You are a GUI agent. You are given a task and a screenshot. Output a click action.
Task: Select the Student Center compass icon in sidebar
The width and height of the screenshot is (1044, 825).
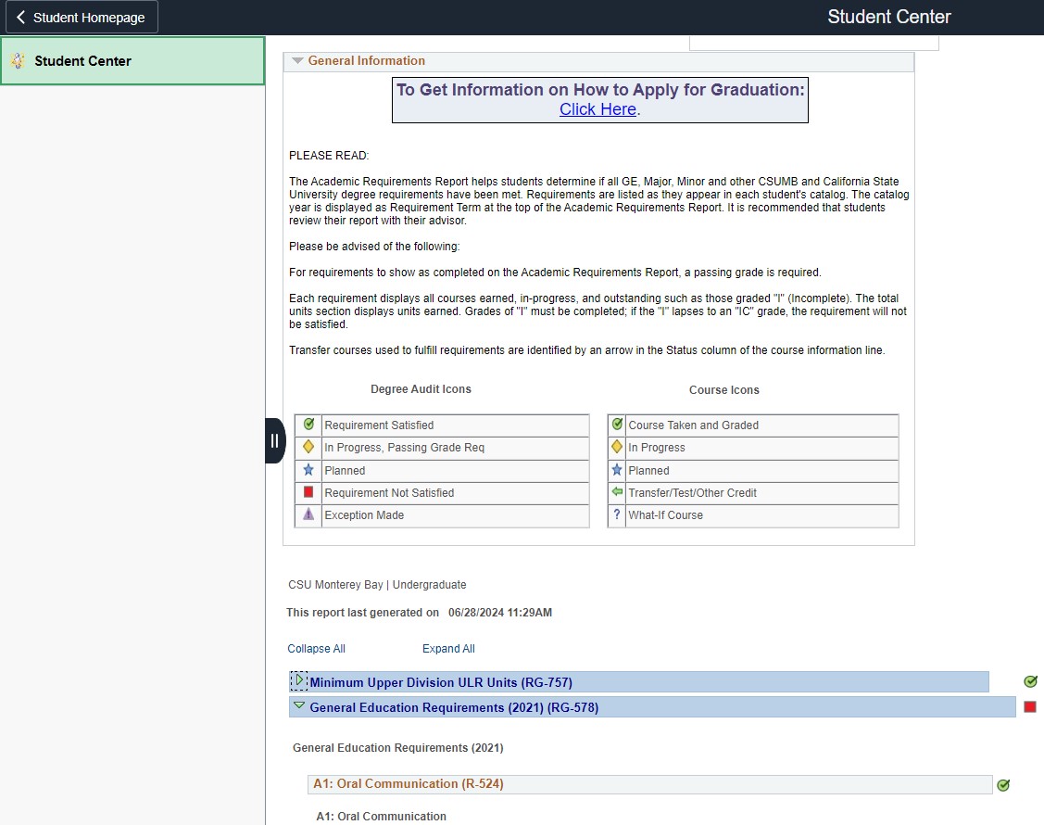(17, 60)
